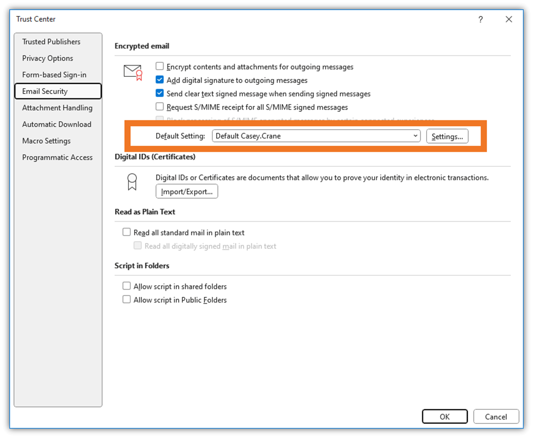The width and height of the screenshot is (533, 438).
Task: Enable requesting S/MIME receipts for signed messages
Action: click(x=159, y=107)
